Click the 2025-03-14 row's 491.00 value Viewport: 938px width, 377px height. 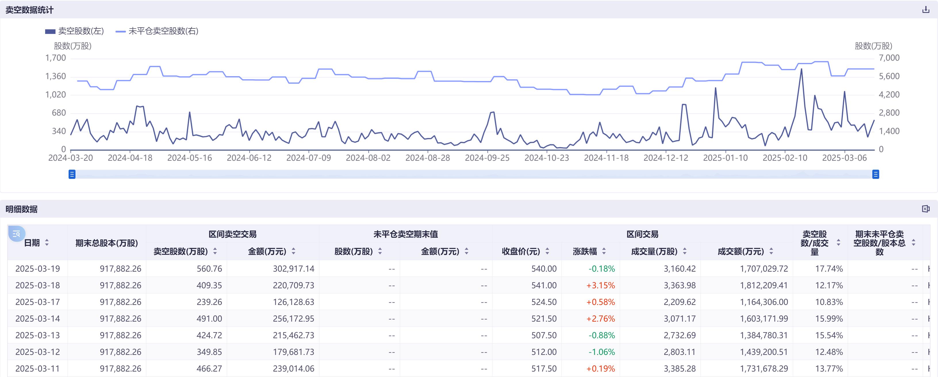click(x=209, y=318)
